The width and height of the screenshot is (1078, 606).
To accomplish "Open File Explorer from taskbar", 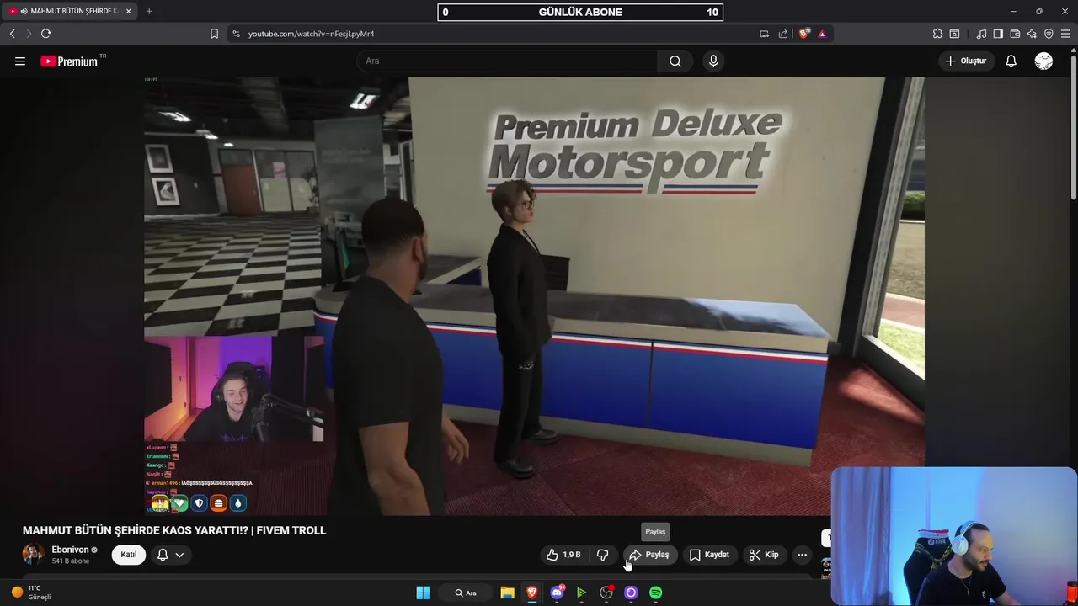I will point(507,593).
